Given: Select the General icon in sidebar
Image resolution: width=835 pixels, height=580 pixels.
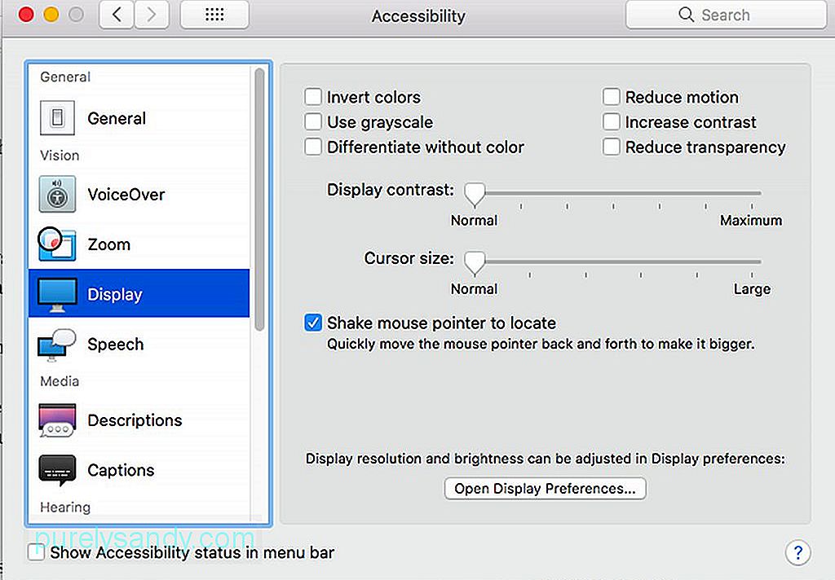Looking at the screenshot, I should coord(57,117).
